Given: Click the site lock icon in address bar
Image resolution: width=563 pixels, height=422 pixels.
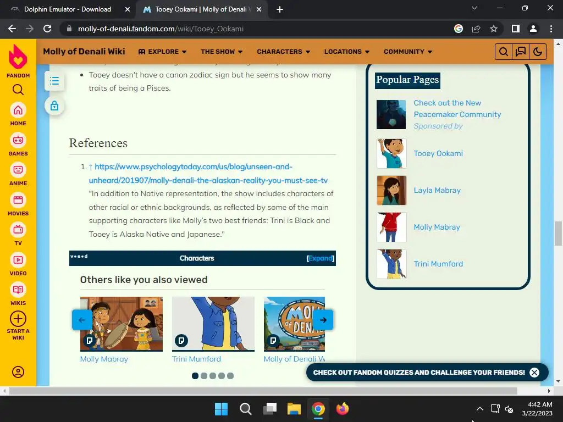Looking at the screenshot, I should [69, 29].
